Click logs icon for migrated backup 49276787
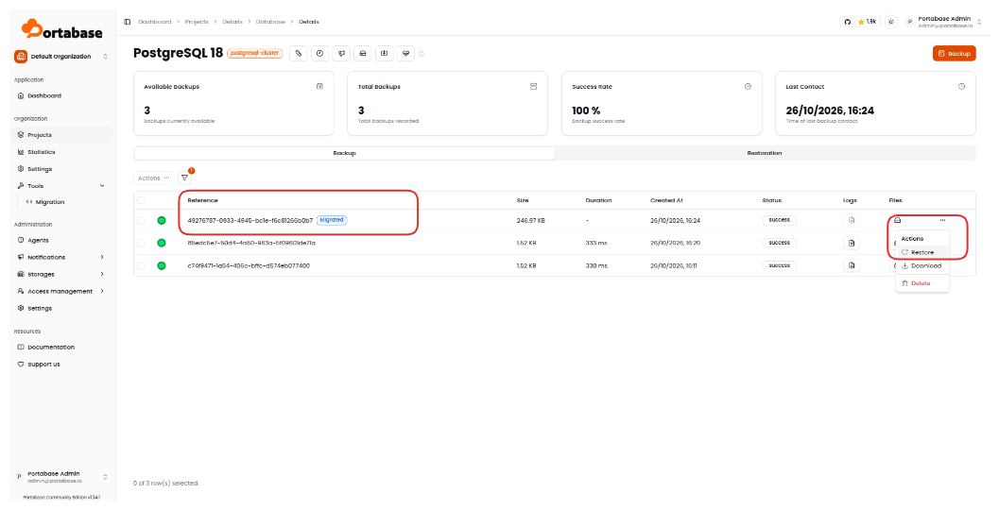Image resolution: width=999 pixels, height=510 pixels. [x=852, y=220]
